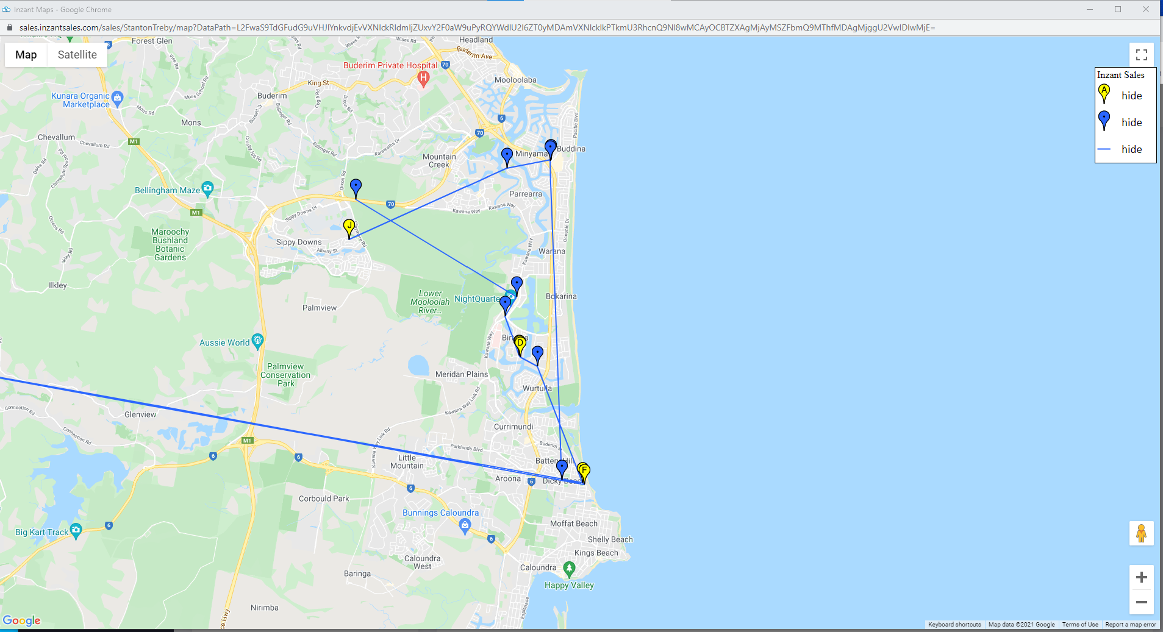Click the browser address bar URL

point(477,27)
